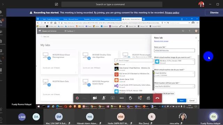The width and height of the screenshot is (223, 125).
Task: Open the lab location dropdown
Action: [x=174, y=86]
